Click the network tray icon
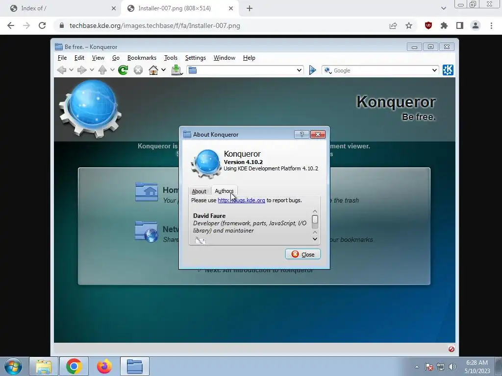The image size is (502, 376). [441, 367]
